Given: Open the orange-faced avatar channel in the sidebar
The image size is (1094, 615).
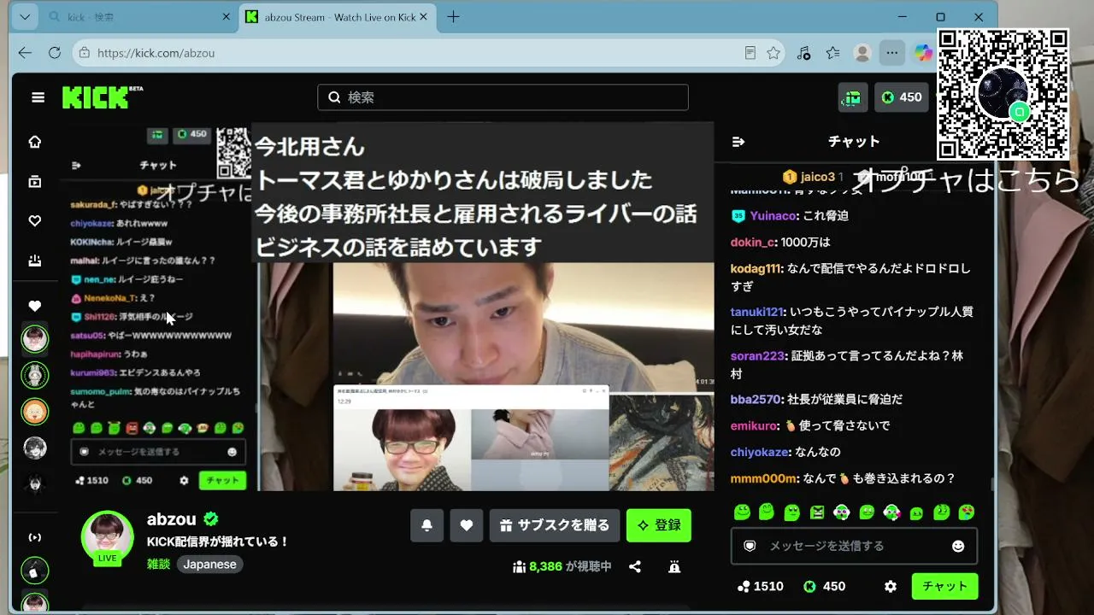Looking at the screenshot, I should click(x=35, y=412).
